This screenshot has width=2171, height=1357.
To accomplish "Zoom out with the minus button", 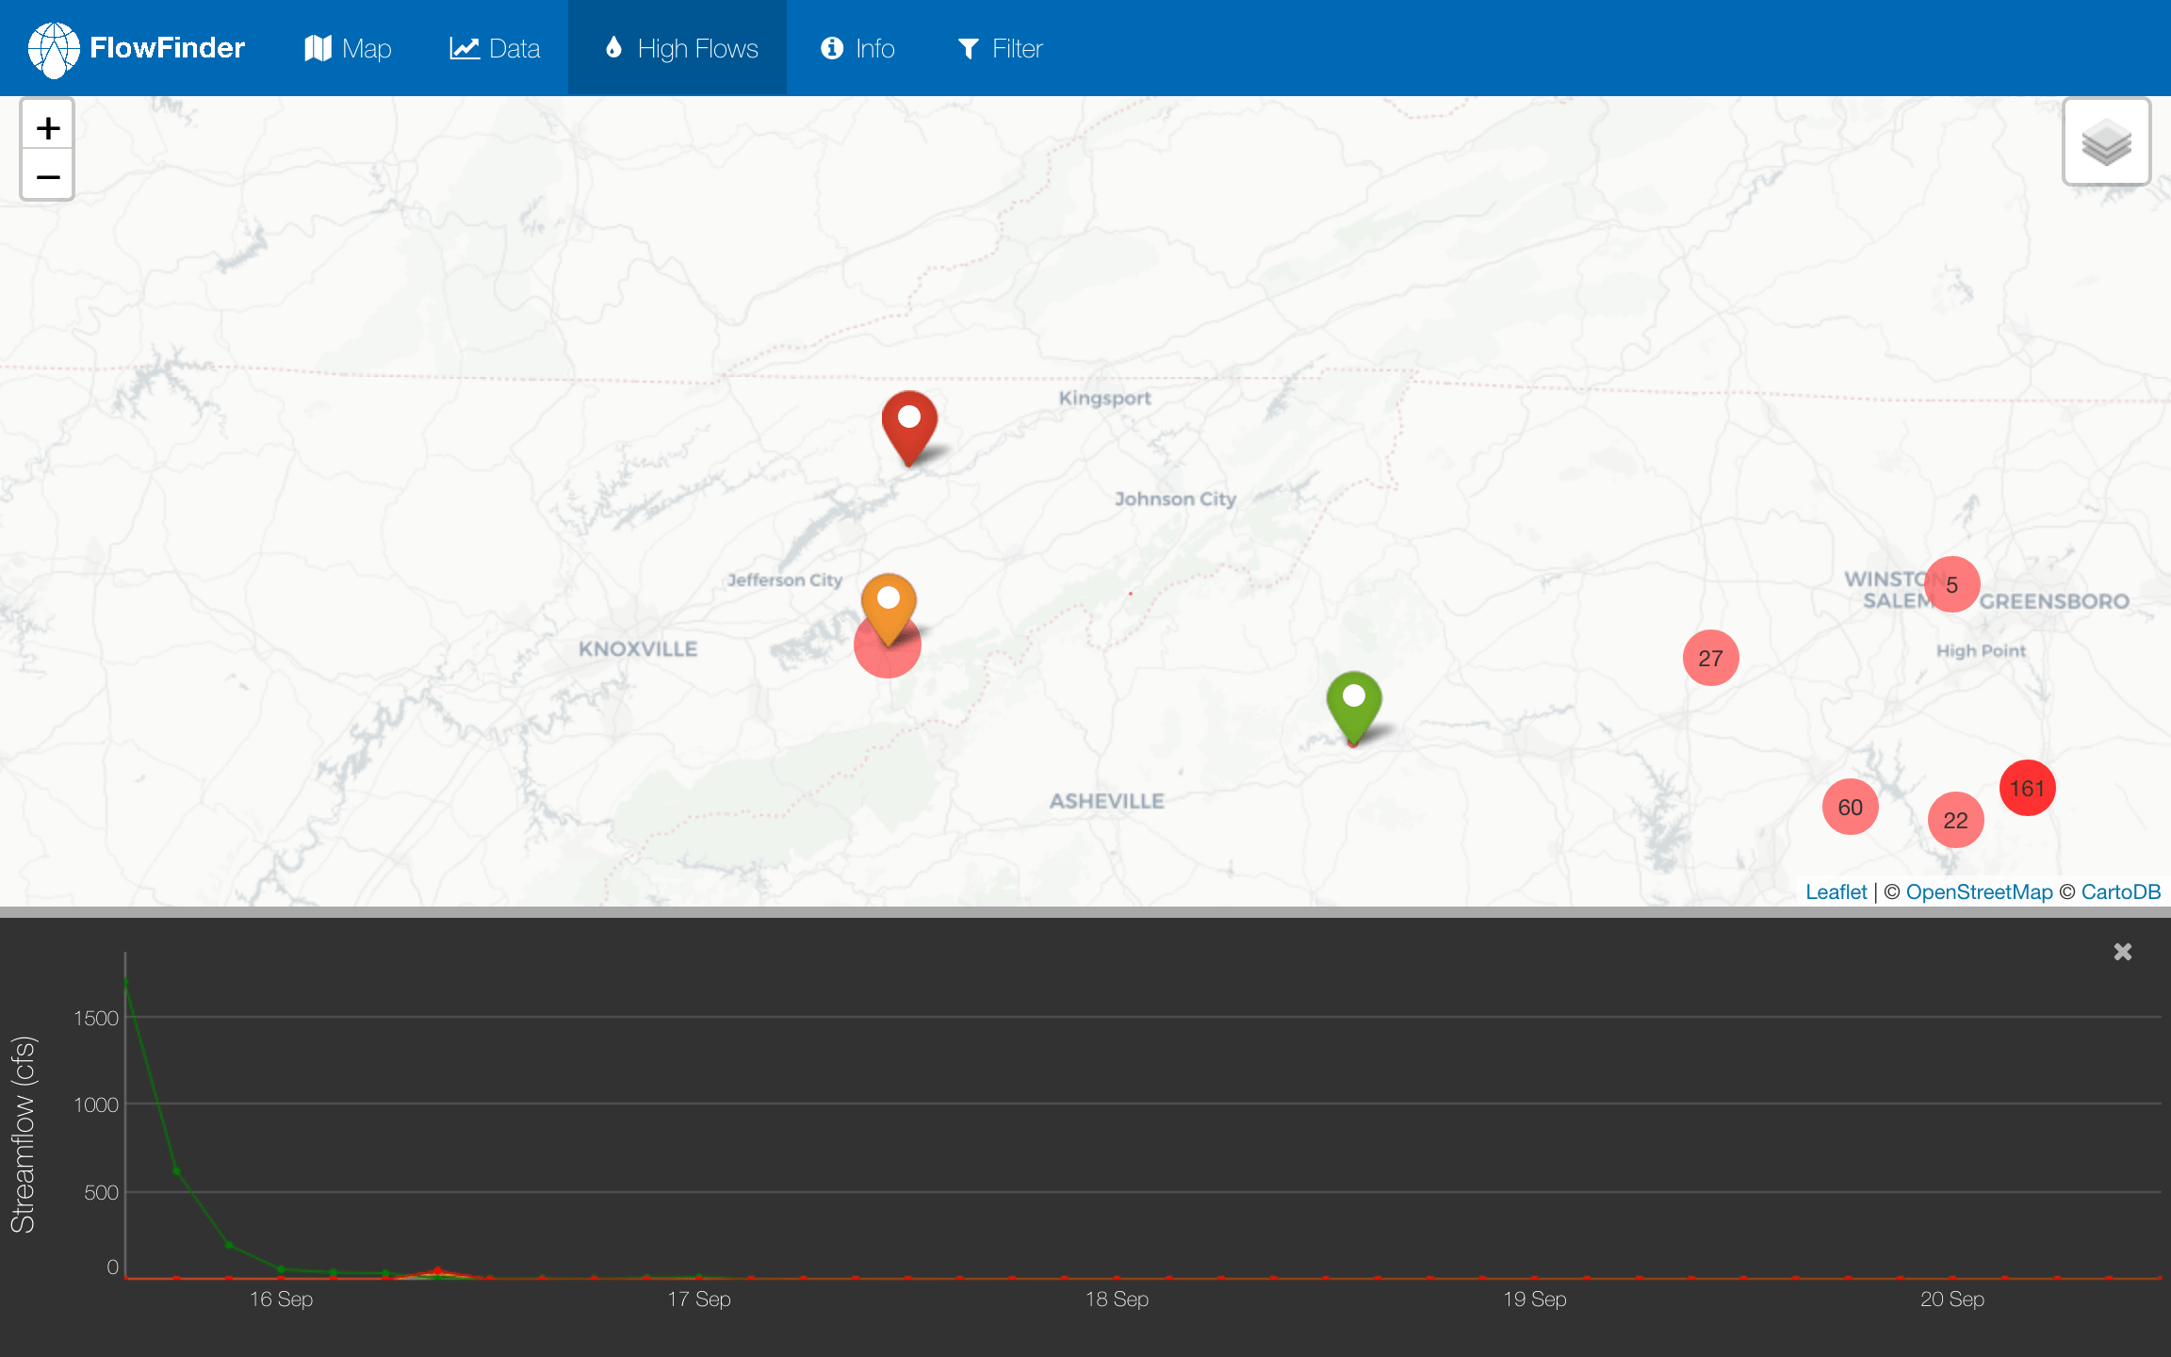I will [x=48, y=176].
